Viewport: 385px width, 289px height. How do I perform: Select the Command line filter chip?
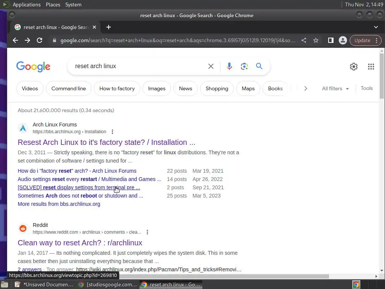tap(68, 88)
